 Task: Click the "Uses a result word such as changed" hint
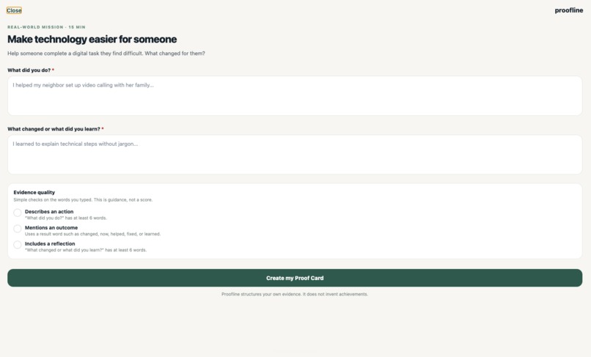click(92, 234)
